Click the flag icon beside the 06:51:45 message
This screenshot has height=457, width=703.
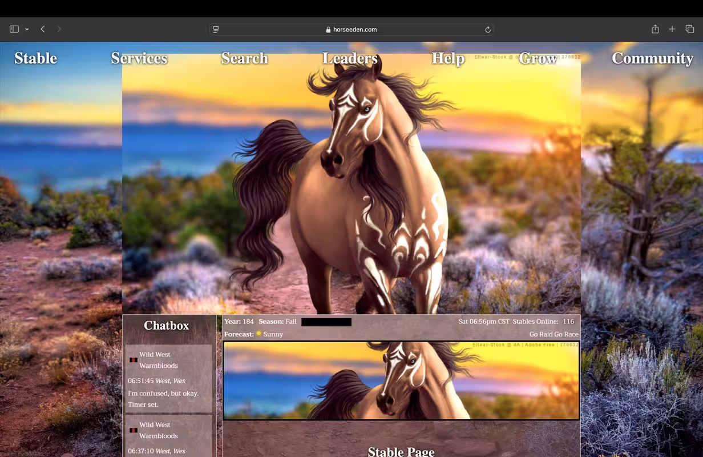coord(133,360)
